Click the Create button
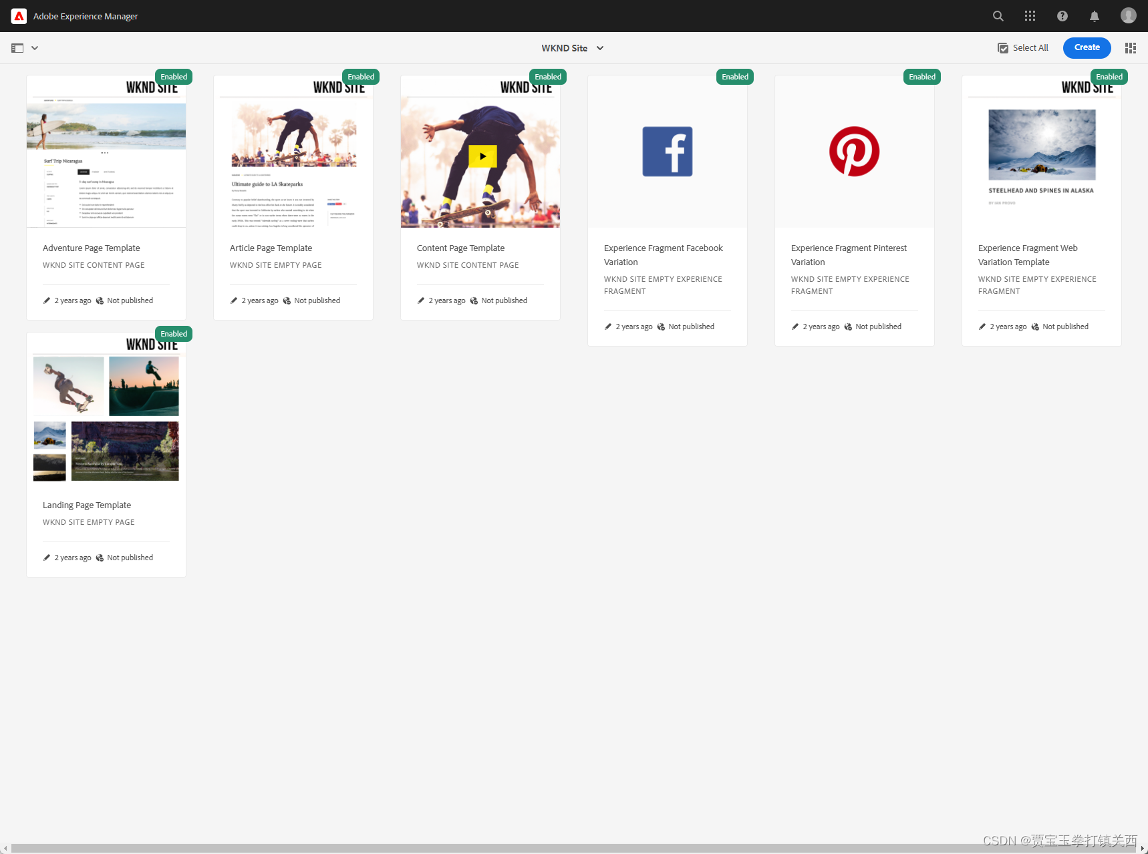Viewport: 1148px width, 854px height. tap(1087, 47)
